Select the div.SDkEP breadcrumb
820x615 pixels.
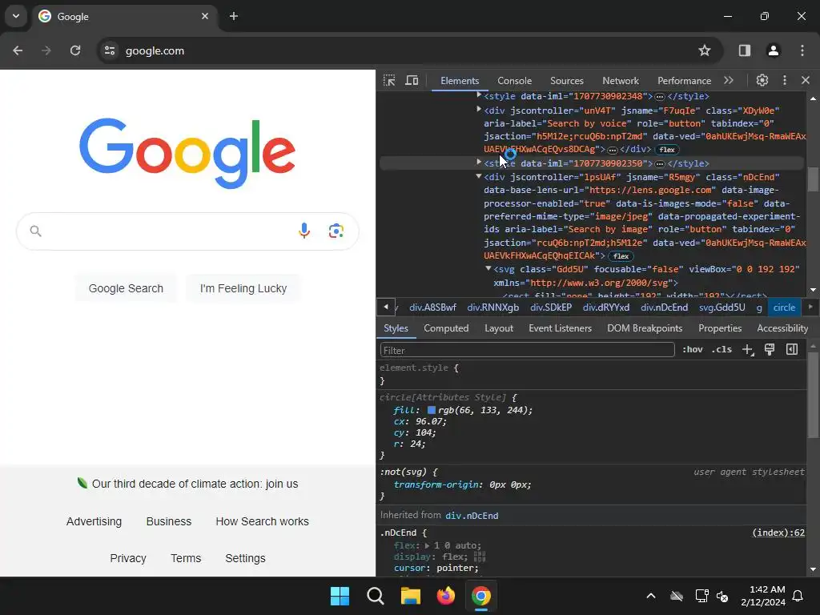tap(551, 307)
